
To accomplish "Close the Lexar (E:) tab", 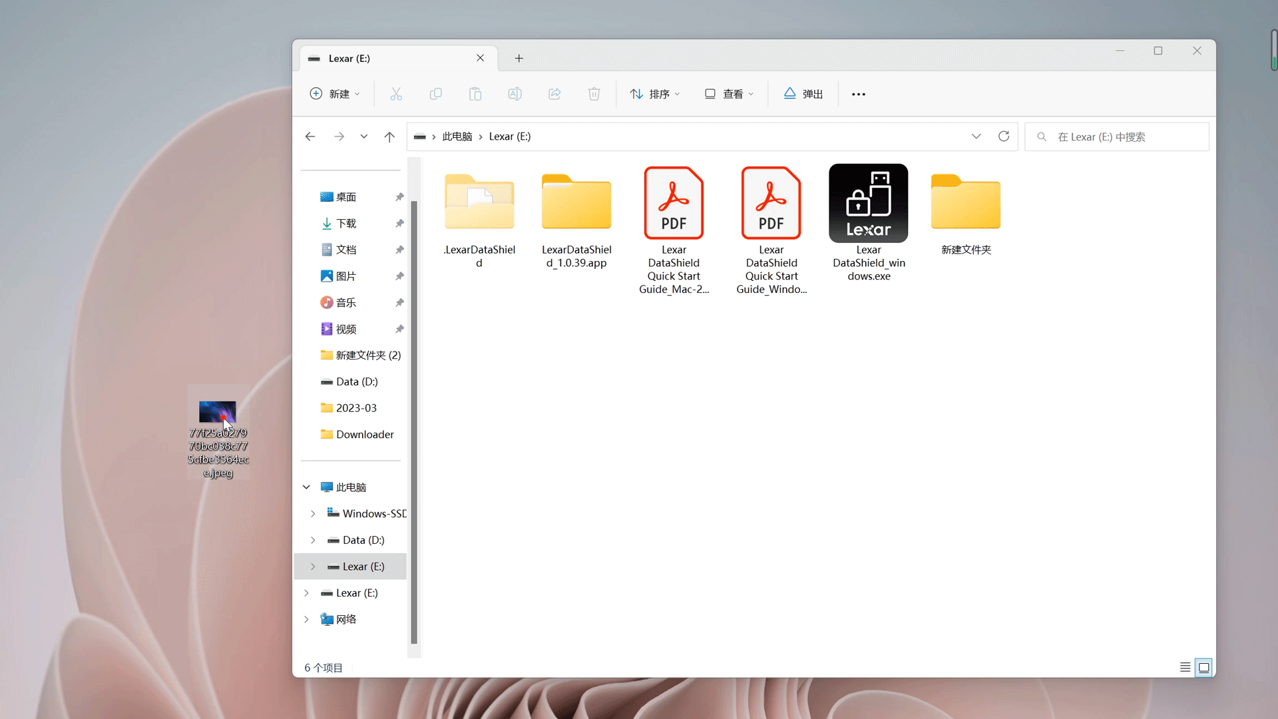I will point(481,58).
